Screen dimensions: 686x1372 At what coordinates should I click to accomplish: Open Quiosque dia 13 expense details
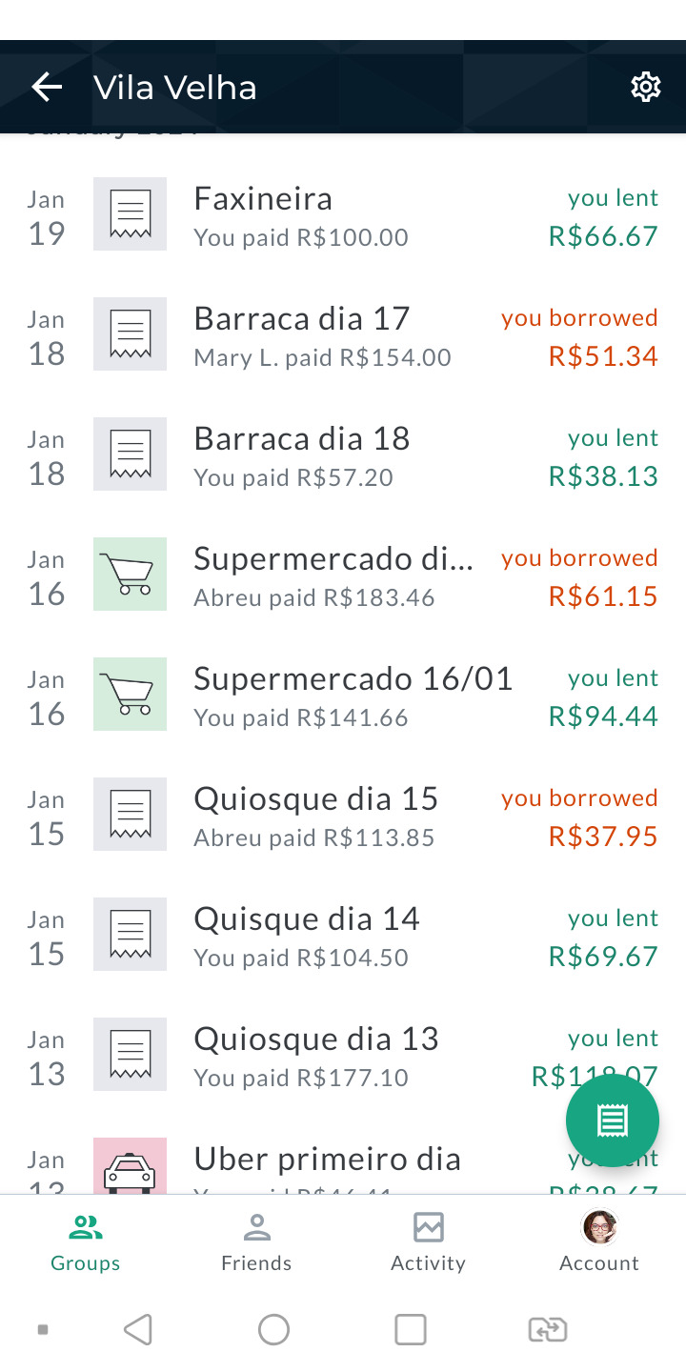point(343,1056)
